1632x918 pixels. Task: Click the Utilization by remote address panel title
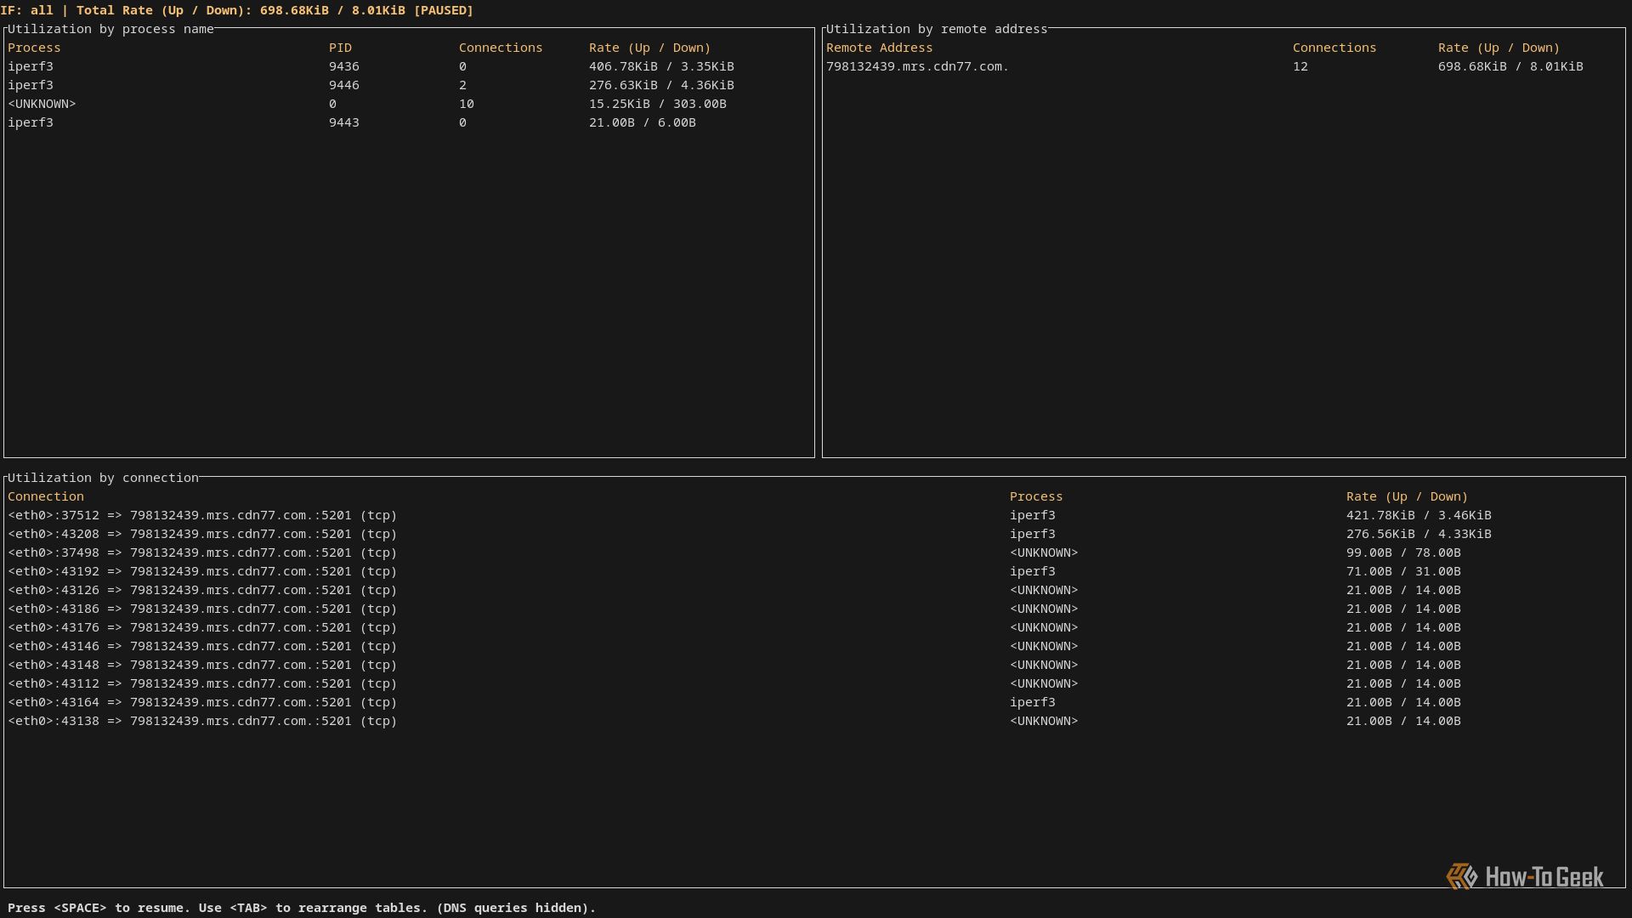point(936,29)
